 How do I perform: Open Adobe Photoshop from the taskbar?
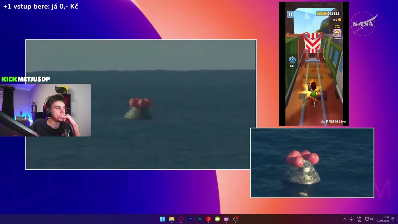click(x=199, y=219)
